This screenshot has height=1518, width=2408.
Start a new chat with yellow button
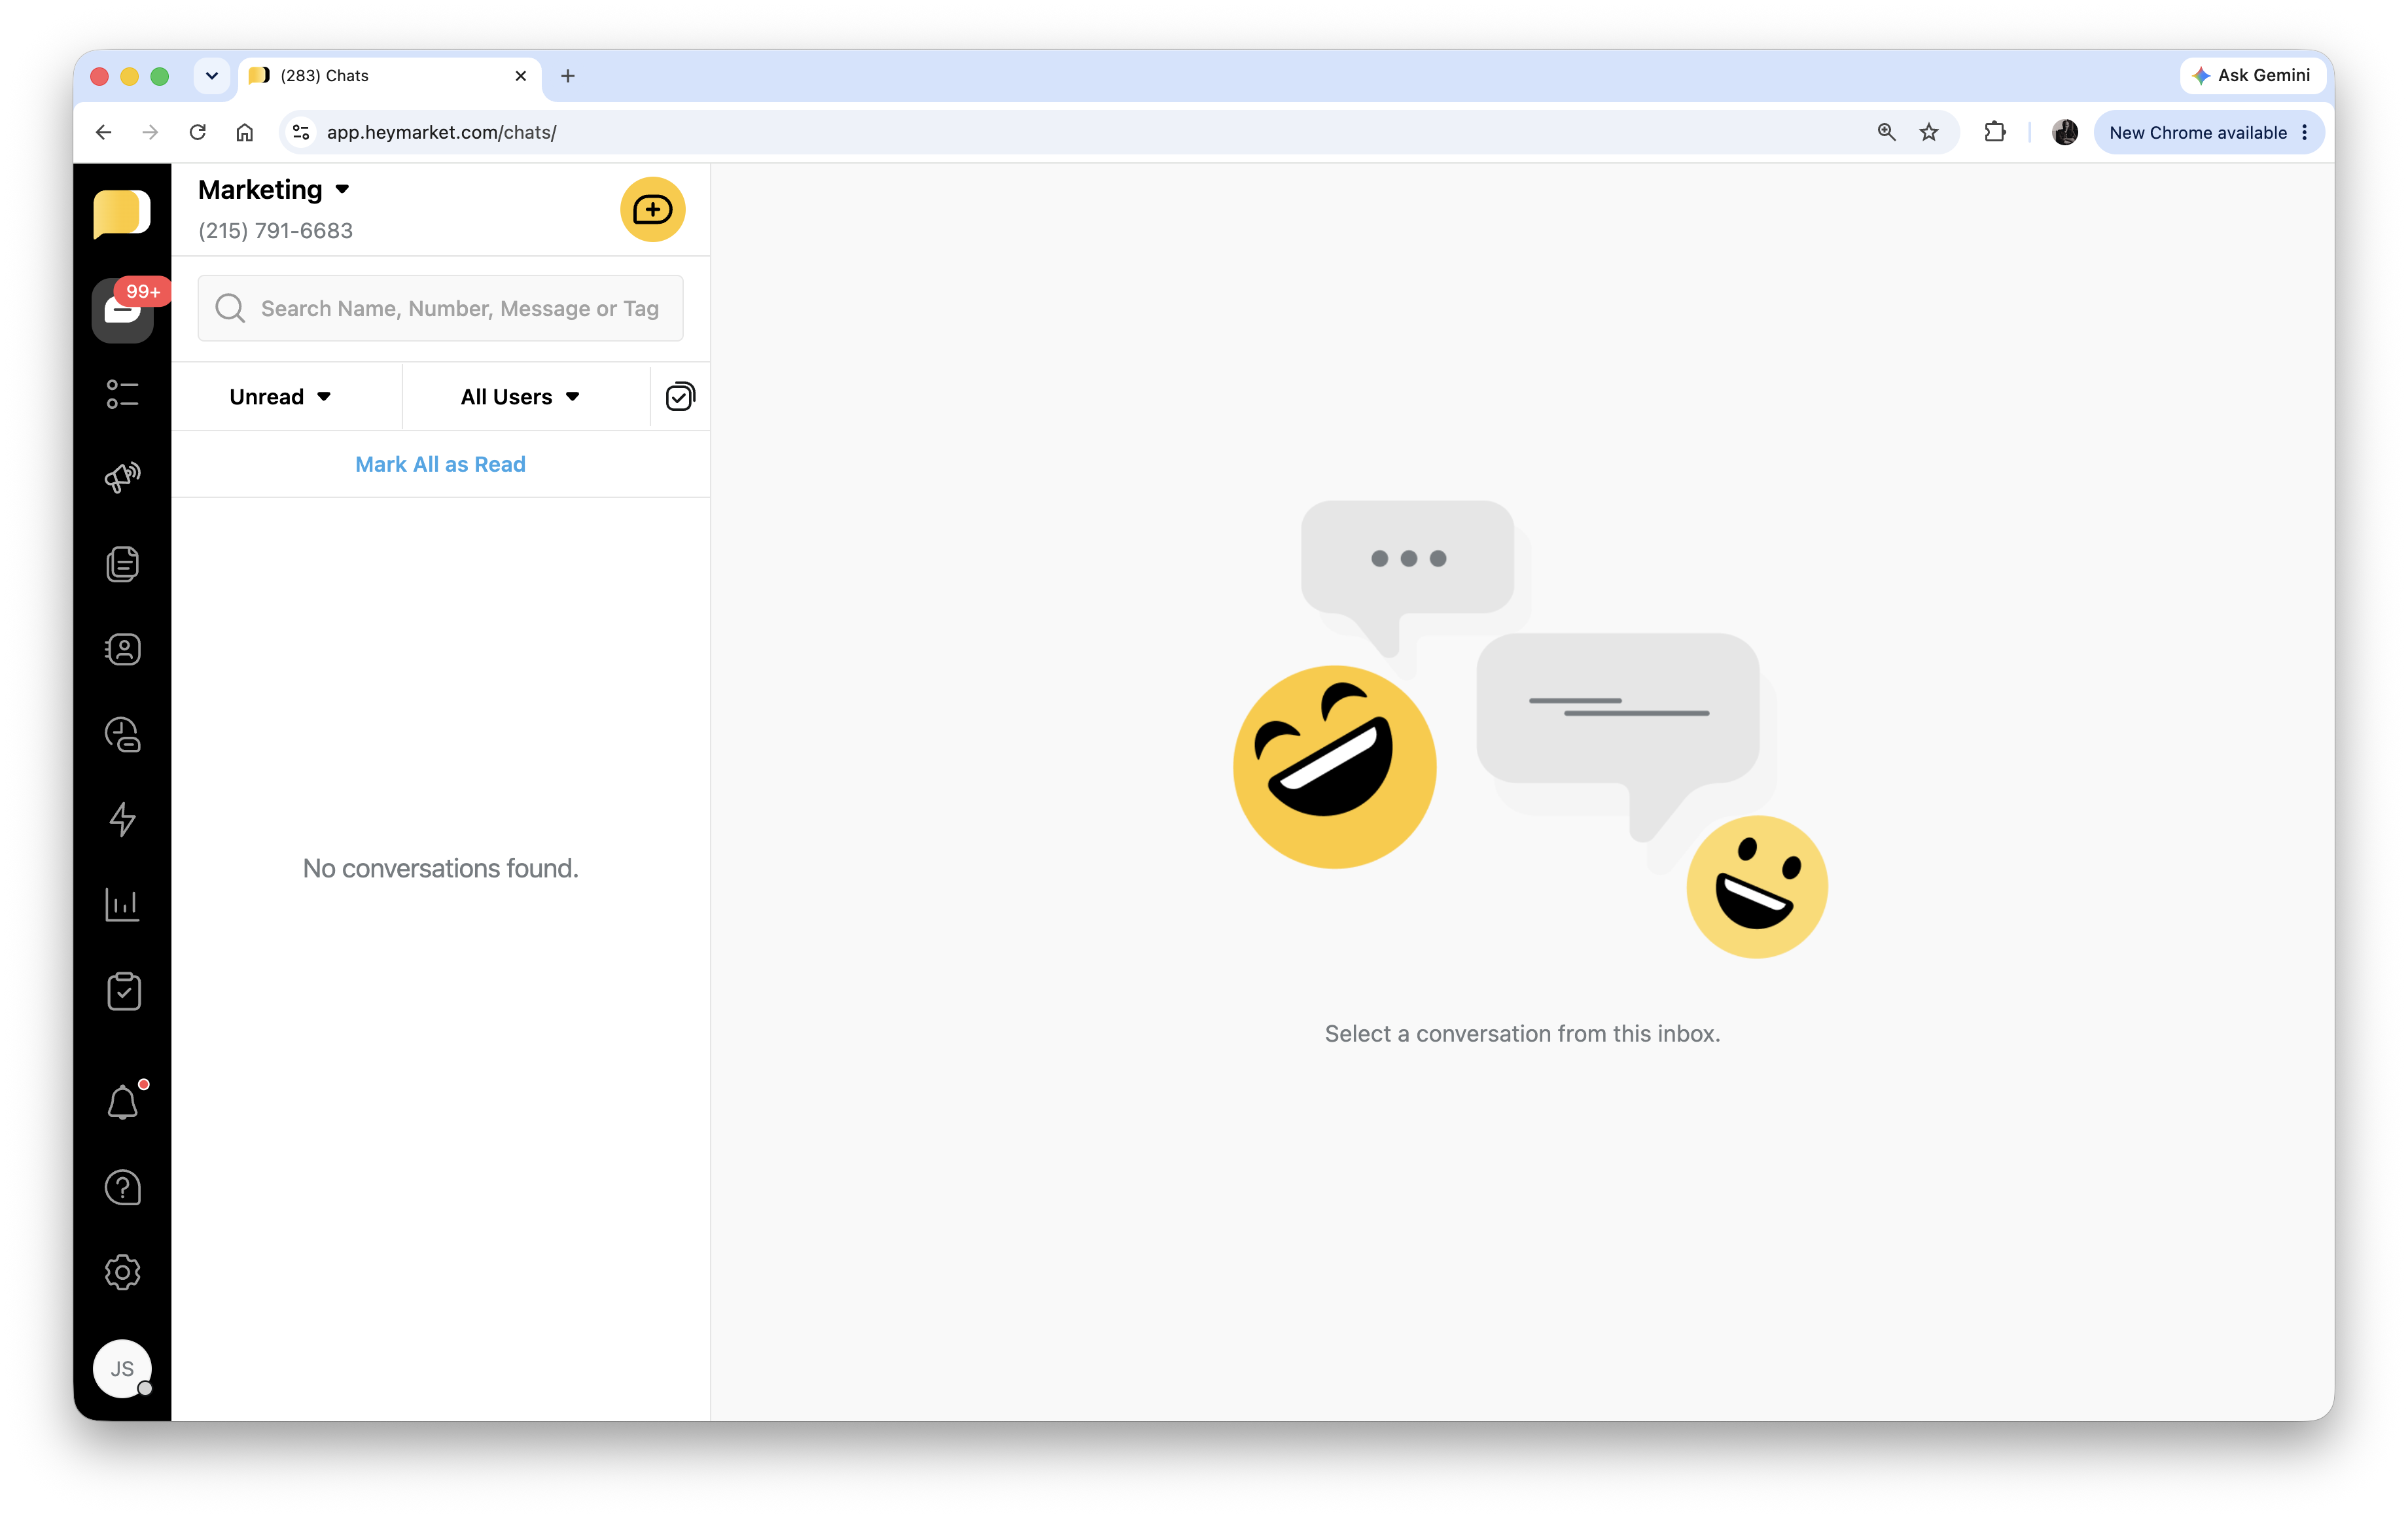[652, 210]
